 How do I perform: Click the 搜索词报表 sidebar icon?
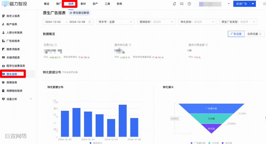3,49
